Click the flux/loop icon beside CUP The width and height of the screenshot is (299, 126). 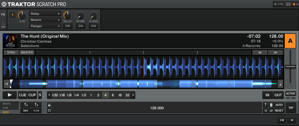pyautogui.click(x=40, y=95)
